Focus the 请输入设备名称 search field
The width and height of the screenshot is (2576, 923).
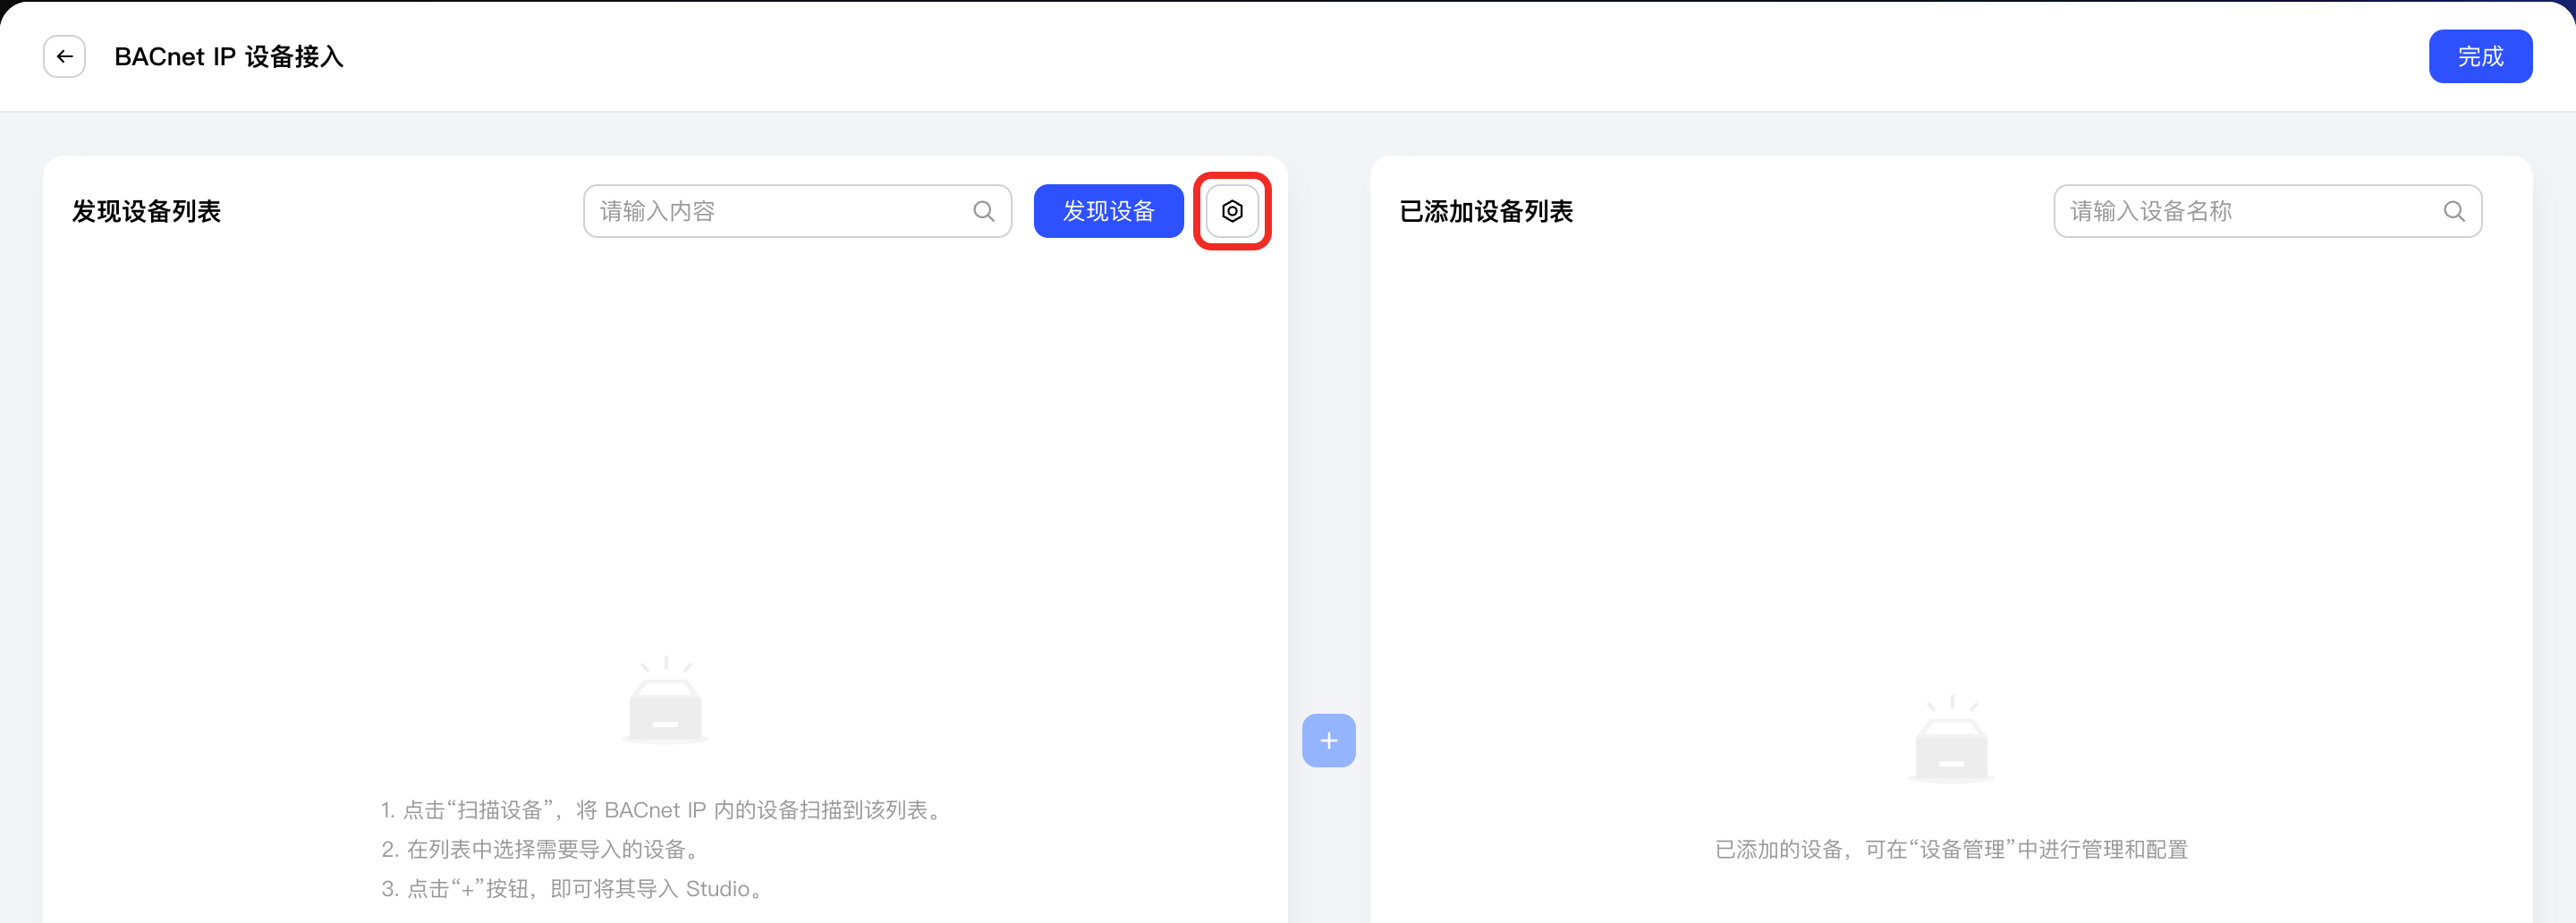point(2268,211)
